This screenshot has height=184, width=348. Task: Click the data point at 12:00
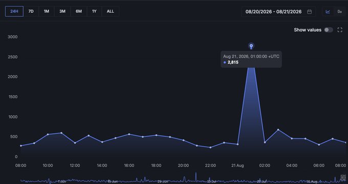click(x=75, y=143)
